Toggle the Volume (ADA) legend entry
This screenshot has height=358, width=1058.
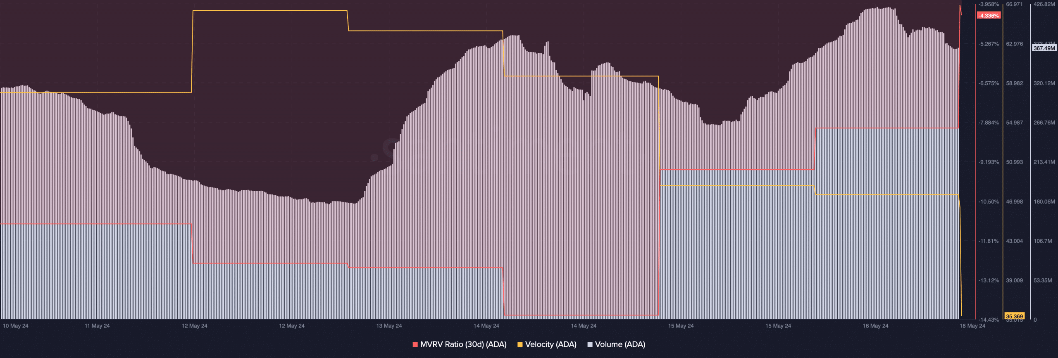pyautogui.click(x=616, y=344)
